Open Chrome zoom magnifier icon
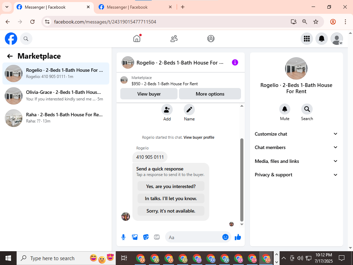This screenshot has width=353, height=265. tap(305, 22)
